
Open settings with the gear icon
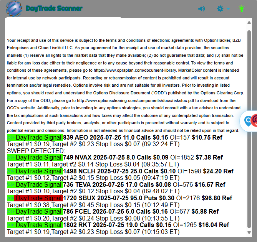[220, 8]
